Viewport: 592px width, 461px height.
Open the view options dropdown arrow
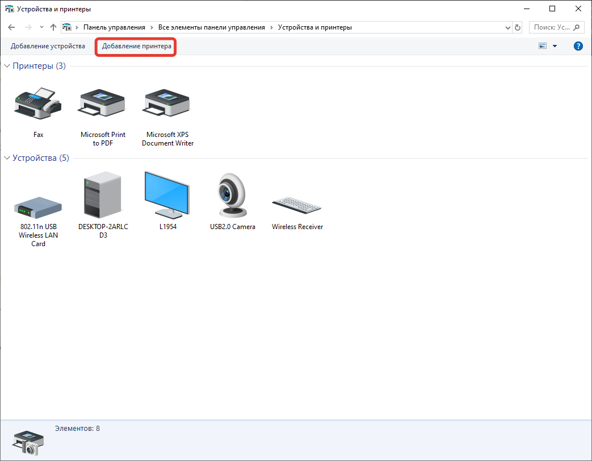(x=555, y=46)
